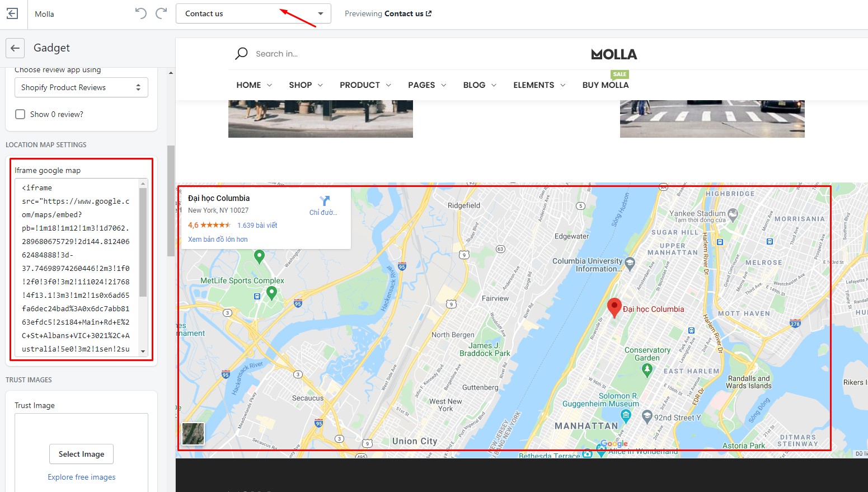Viewport: 868px width, 492px height.
Task: Click the TRUST IMAGES heading
Action: 29,379
